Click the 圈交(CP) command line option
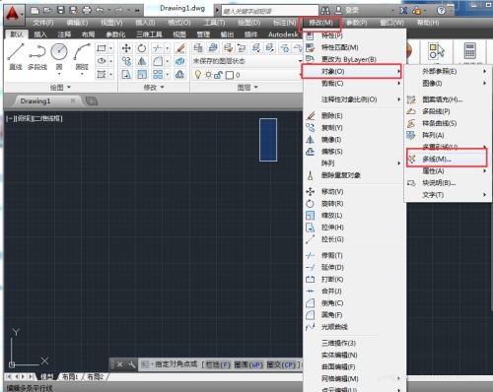The image size is (493, 392). click(x=281, y=364)
